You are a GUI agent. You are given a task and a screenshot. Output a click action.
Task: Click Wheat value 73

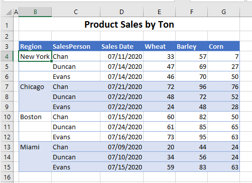coord(159,137)
